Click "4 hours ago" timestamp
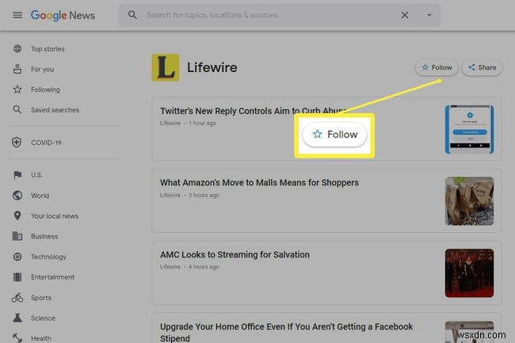515x343 pixels. click(204, 267)
